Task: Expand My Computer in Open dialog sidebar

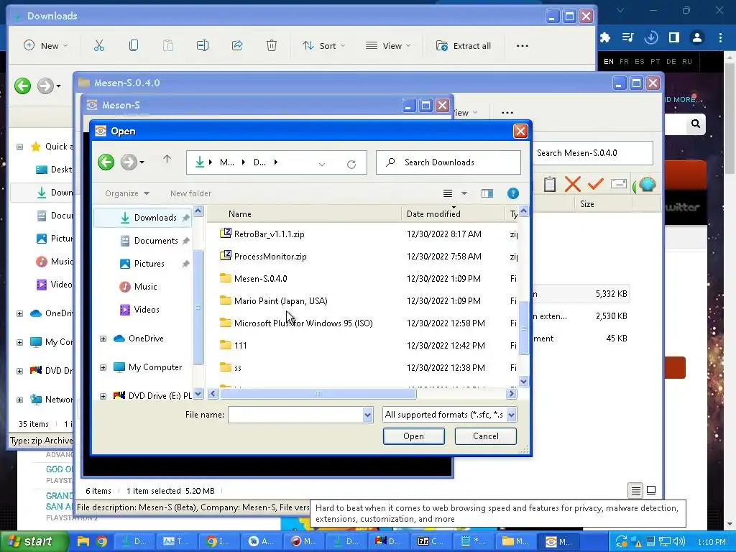Action: (x=103, y=367)
